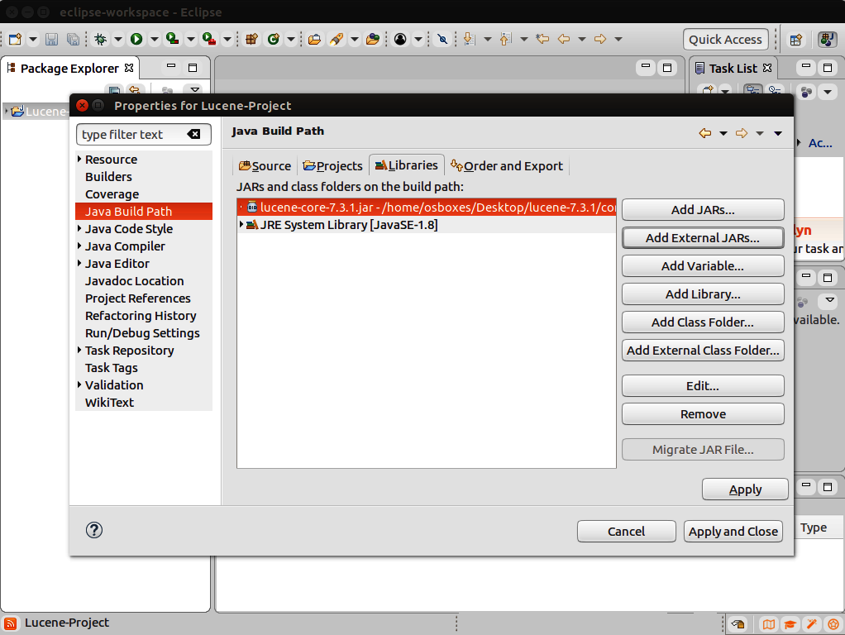Click the RSS feed icon in status bar
This screenshot has height=635, width=845.
[10, 623]
